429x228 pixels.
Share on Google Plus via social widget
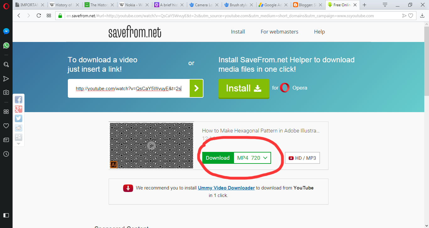pos(19,109)
